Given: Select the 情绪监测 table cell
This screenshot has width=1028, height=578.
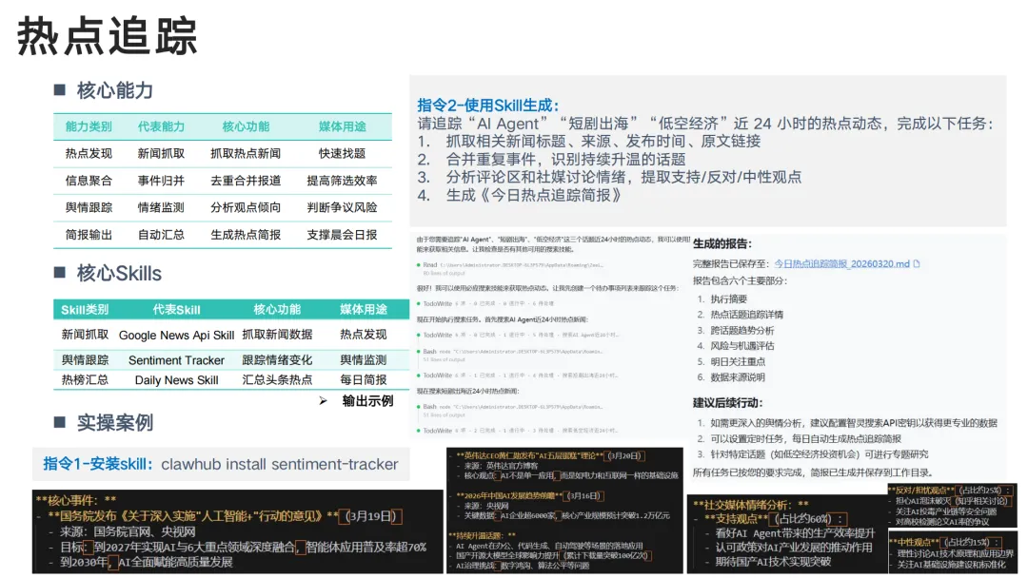Looking at the screenshot, I should tap(161, 207).
